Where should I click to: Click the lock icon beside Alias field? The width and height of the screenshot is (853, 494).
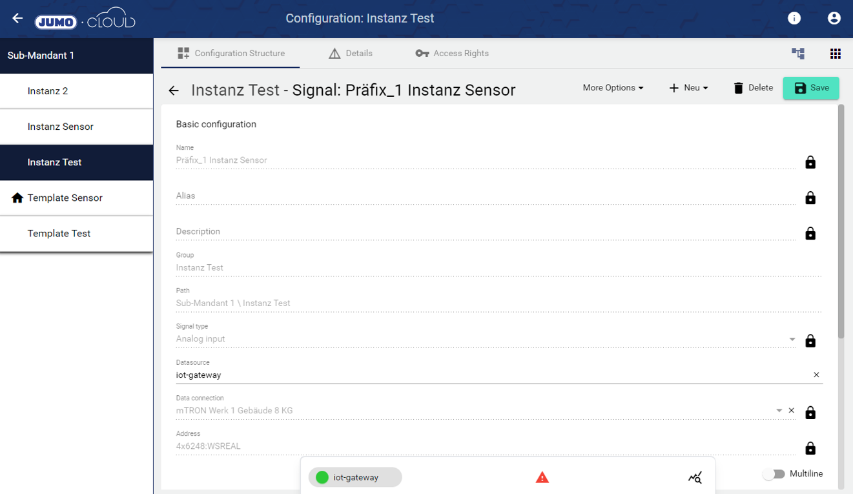tap(810, 198)
